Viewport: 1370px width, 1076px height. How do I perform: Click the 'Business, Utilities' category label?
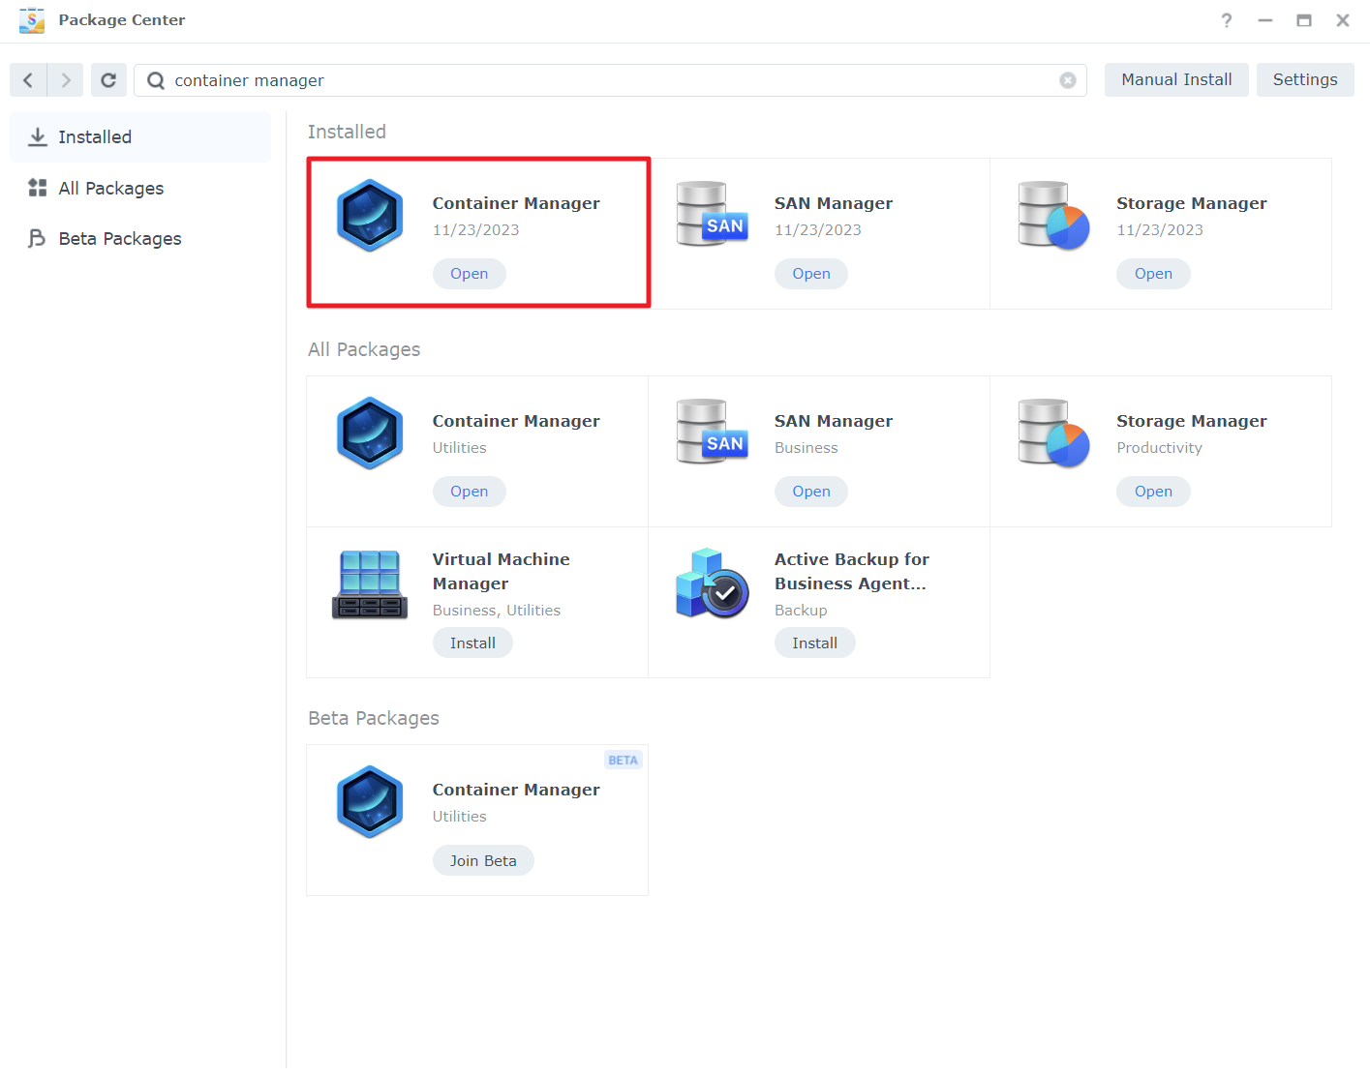(x=497, y=611)
